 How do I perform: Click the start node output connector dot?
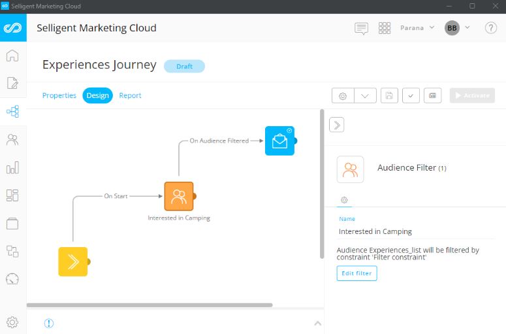(x=89, y=261)
